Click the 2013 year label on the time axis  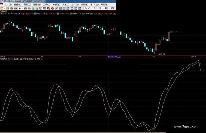[193, 57]
